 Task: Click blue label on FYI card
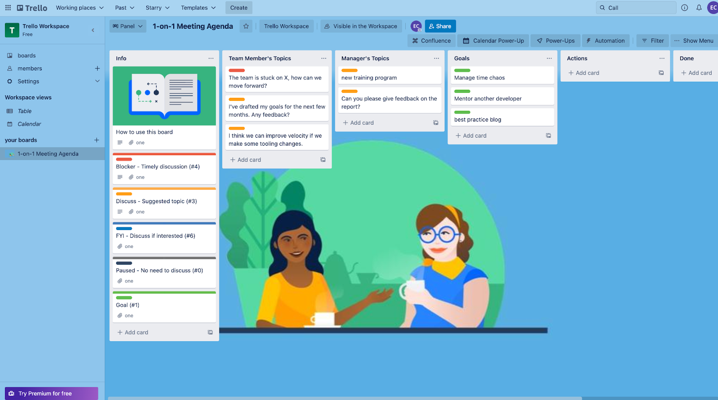124,229
